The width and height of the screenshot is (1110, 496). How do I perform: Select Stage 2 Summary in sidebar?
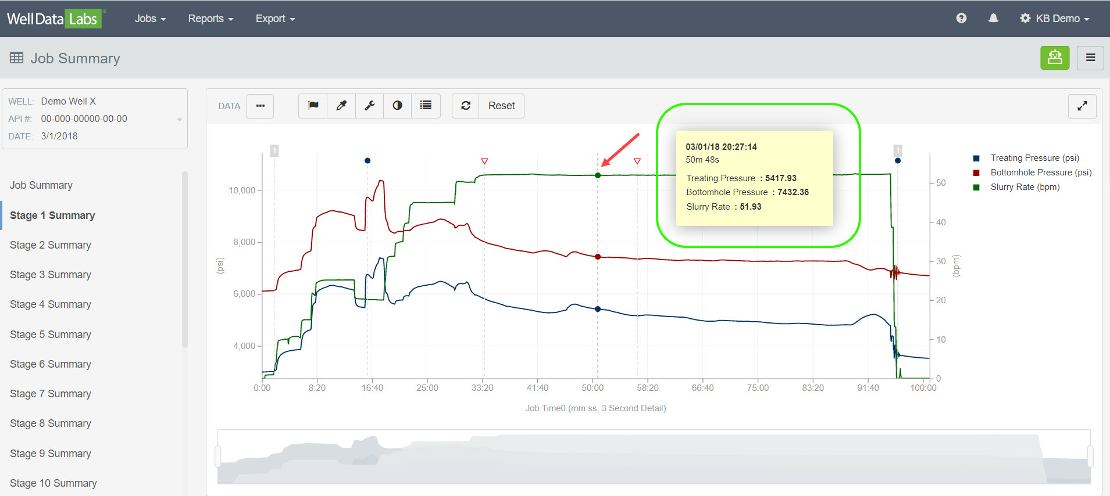tap(51, 245)
